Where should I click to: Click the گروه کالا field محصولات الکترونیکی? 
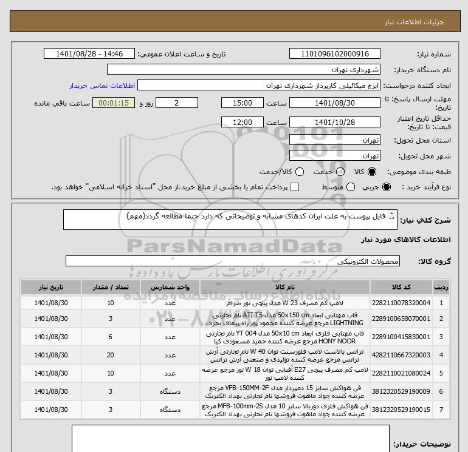[233, 261]
